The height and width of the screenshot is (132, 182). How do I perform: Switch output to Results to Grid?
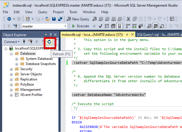(156, 26)
